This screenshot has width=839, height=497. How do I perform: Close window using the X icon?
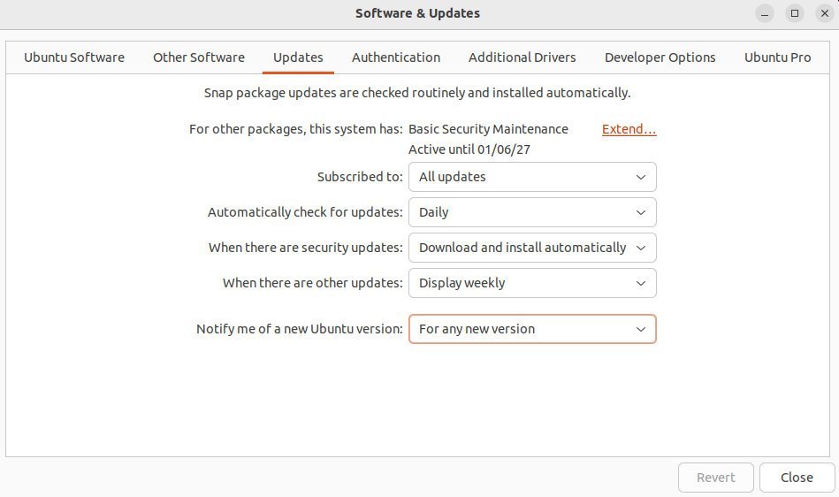[825, 13]
